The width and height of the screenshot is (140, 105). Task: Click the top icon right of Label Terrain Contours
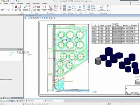point(108,6)
